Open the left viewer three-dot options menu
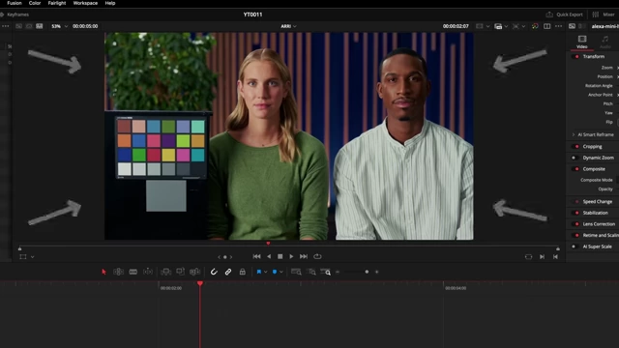619x348 pixels. (6, 26)
